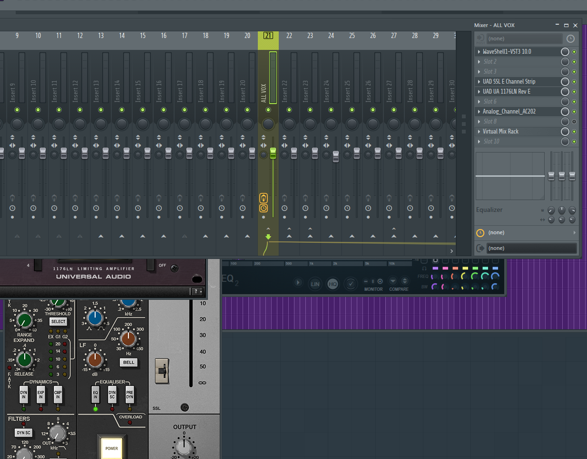Click the EXP IN dynamics switch
The image size is (587, 459).
click(x=41, y=394)
